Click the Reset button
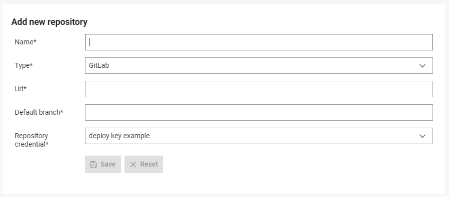Image resolution: width=449 pixels, height=197 pixels. point(143,165)
